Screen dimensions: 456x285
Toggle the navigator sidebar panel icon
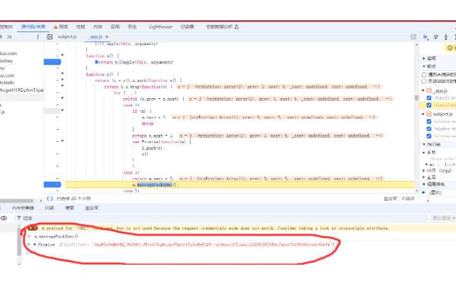click(50, 37)
